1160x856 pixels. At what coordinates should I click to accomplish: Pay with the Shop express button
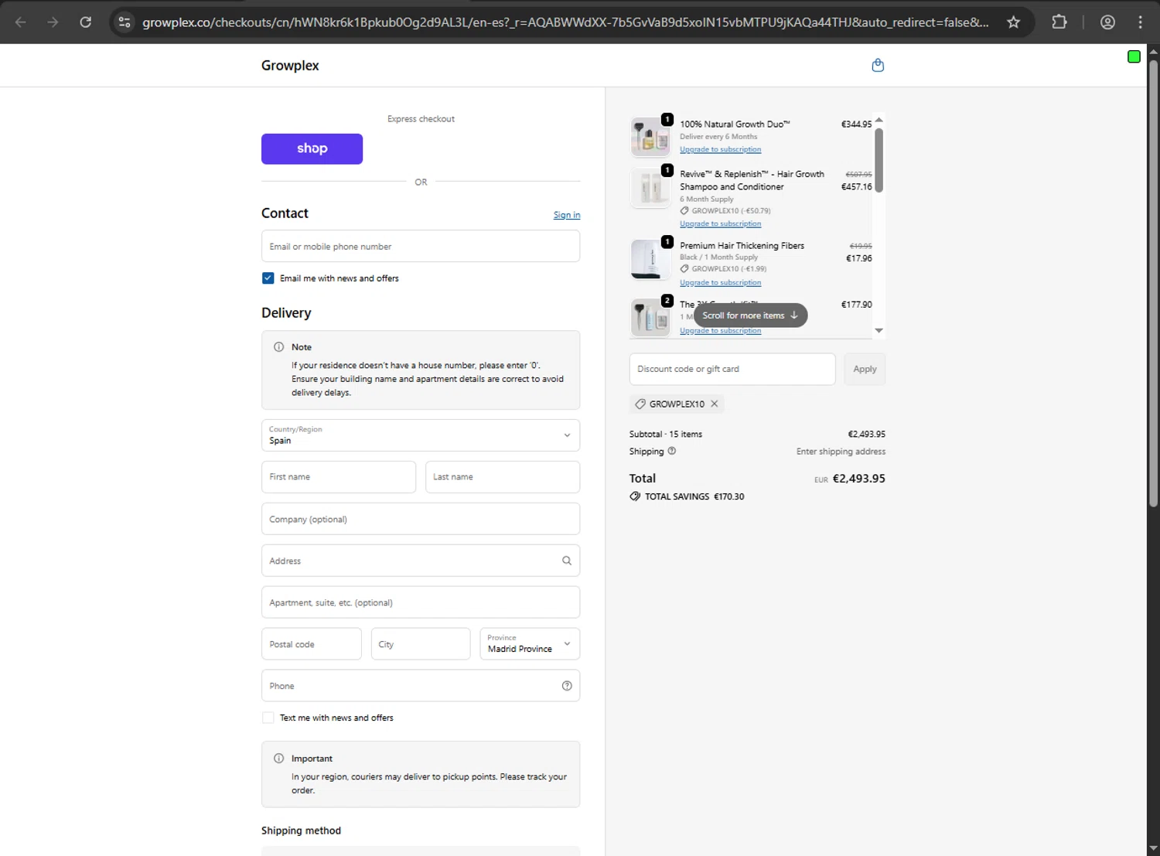312,148
